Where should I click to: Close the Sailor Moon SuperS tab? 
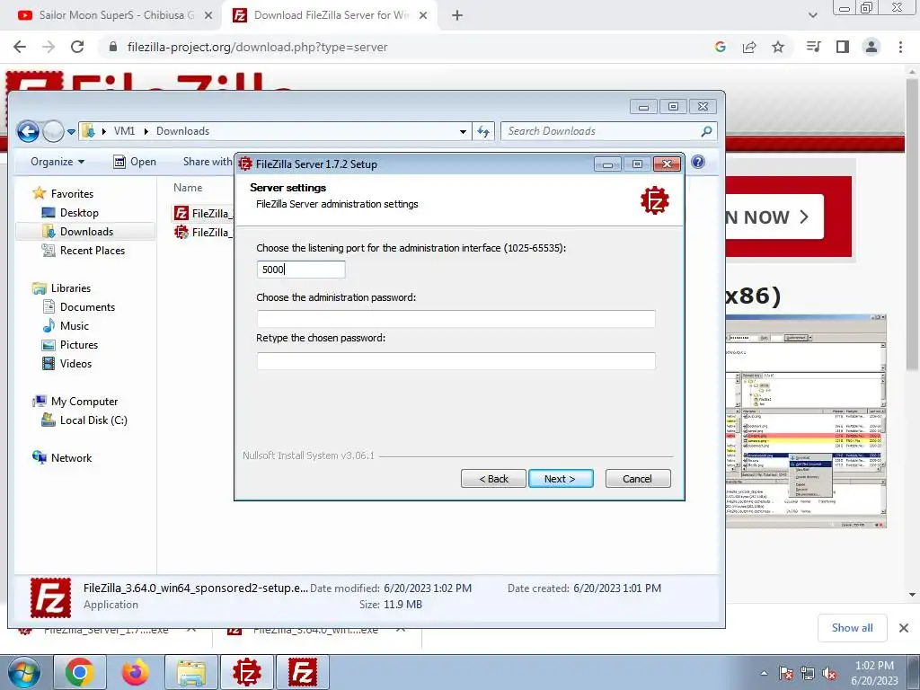[208, 16]
